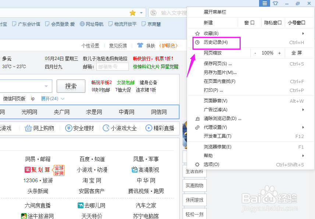The height and width of the screenshot is (219, 315).
Task: Click inside the 邮箱账号 input field
Action: [112, 67]
